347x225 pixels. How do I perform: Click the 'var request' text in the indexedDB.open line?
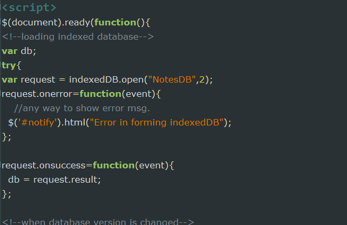(x=29, y=80)
